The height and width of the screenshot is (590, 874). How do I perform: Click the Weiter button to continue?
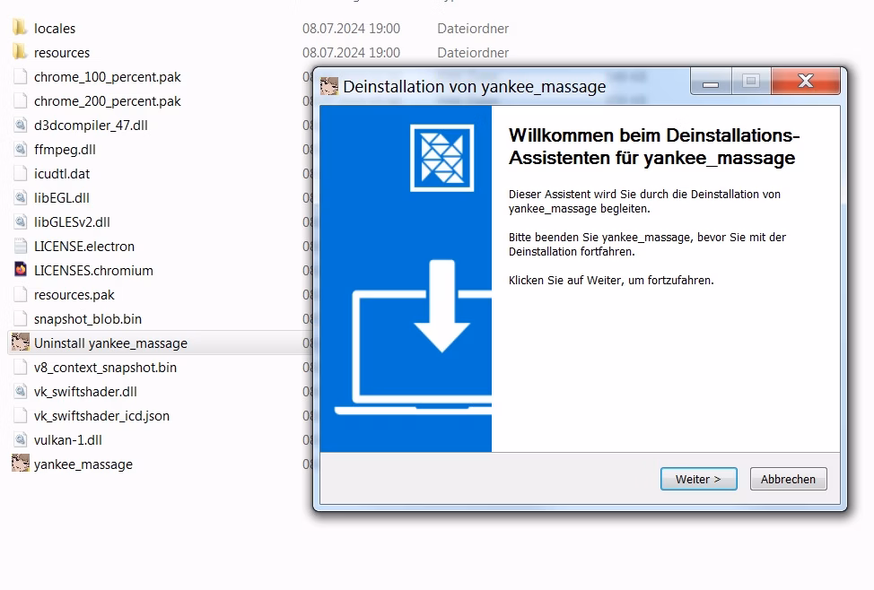point(698,479)
